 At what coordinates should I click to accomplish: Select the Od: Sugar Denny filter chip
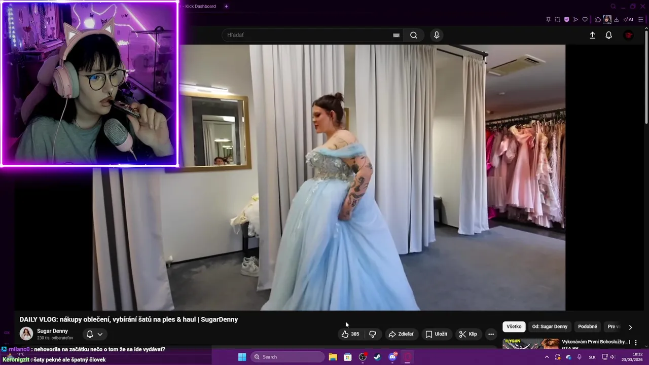pyautogui.click(x=550, y=326)
